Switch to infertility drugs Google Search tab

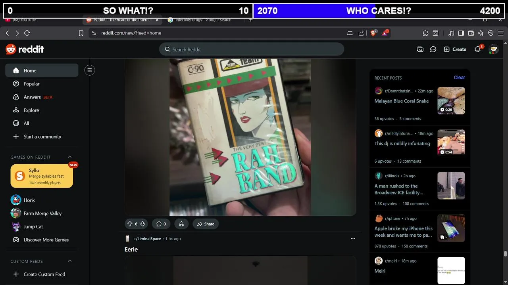click(202, 20)
